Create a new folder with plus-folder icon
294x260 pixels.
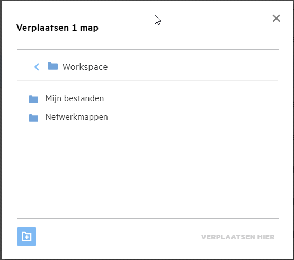[27, 236]
